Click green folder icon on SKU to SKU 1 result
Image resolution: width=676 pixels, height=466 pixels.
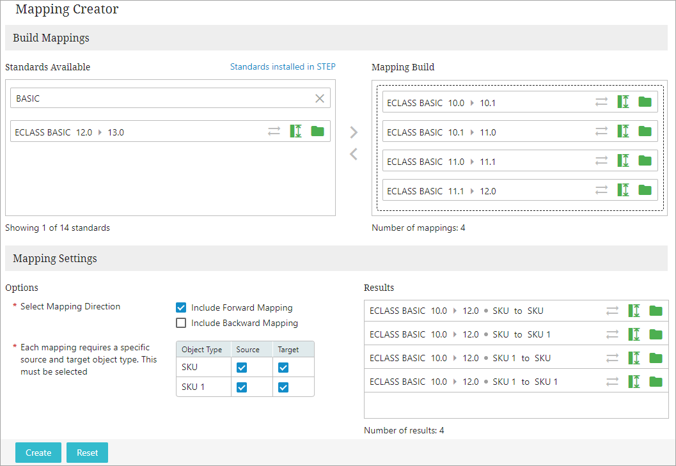656,334
